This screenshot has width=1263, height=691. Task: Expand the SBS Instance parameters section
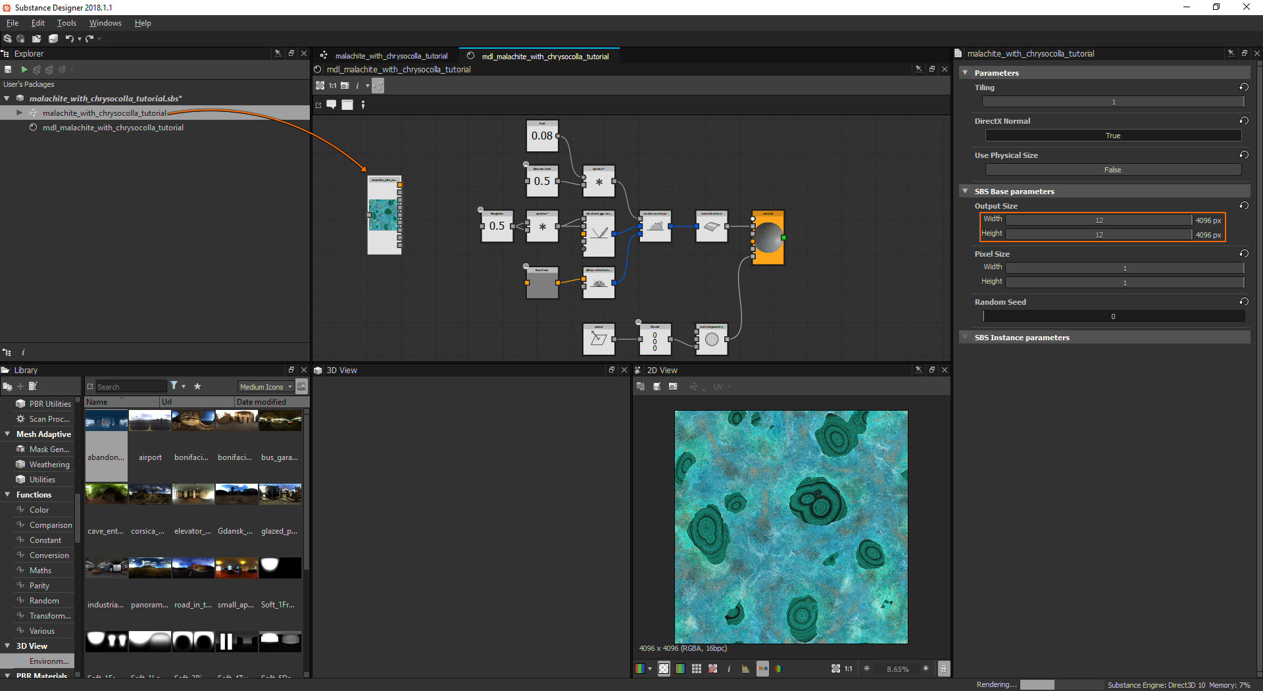965,338
